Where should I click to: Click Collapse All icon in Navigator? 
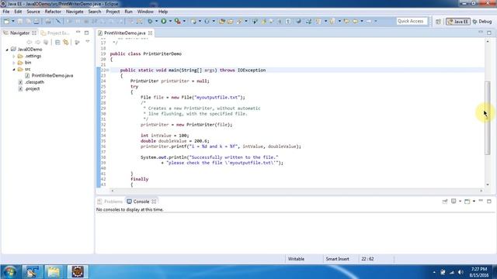[57, 42]
